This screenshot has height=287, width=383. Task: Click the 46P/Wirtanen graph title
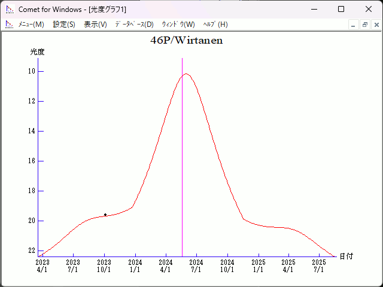187,41
